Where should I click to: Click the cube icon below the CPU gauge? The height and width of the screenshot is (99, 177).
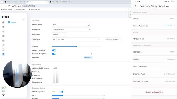tap(4, 95)
